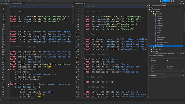Image resolution: width=185 pixels, height=104 pixels.
Task: Click the blue Play test button
Action: click(6, 1)
